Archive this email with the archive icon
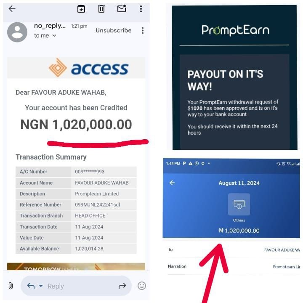The height and width of the screenshot is (303, 303). click(x=81, y=9)
